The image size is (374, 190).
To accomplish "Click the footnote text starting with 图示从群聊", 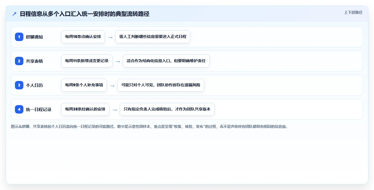I will [x=150, y=127].
